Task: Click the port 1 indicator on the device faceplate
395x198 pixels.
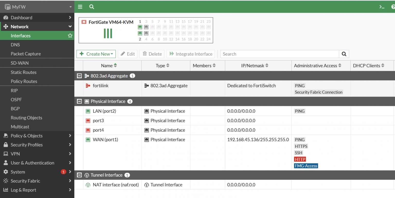Action: pyautogui.click(x=140, y=27)
